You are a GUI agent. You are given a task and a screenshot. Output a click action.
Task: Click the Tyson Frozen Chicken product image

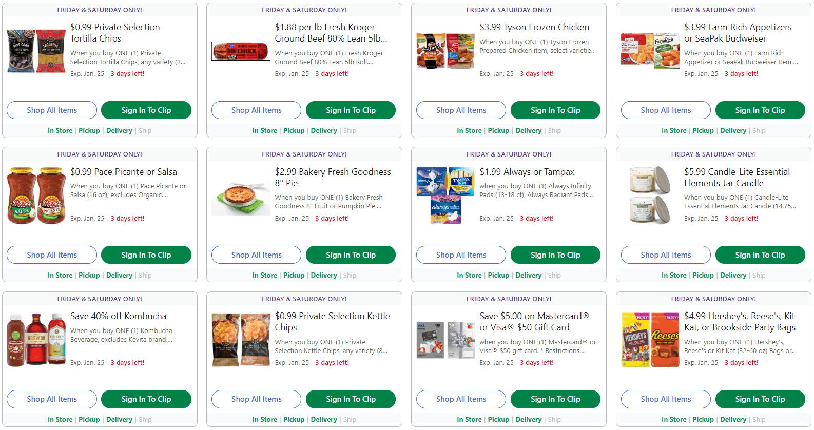pos(445,51)
